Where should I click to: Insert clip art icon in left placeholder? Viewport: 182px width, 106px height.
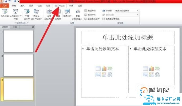104,74
